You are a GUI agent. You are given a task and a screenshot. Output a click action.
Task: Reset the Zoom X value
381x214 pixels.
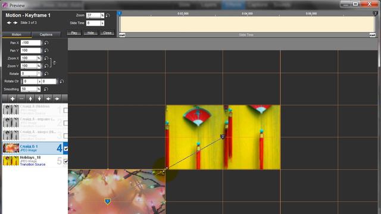click(x=46, y=58)
